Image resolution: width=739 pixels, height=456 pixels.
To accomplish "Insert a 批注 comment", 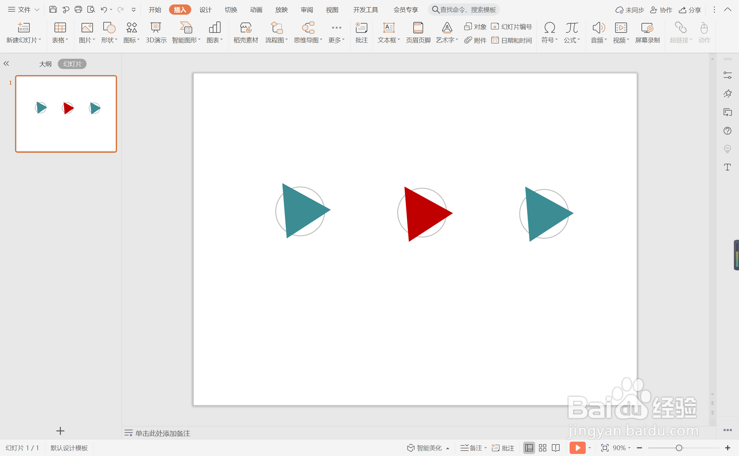I will coord(361,32).
